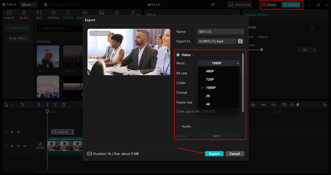This screenshot has height=175, width=331.
Task: Click the Delete trash icon in the timeline
Action: point(64,105)
